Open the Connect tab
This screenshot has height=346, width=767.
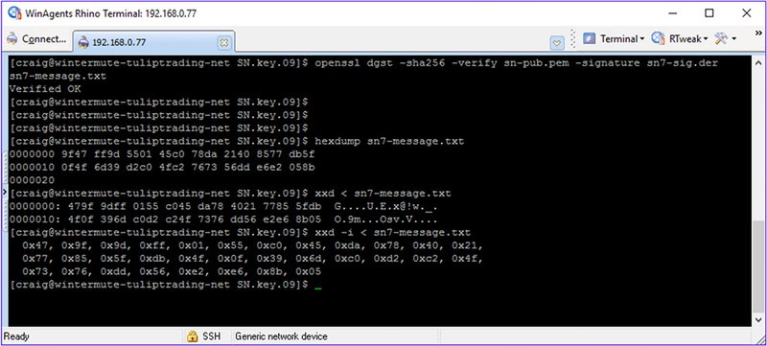coord(36,39)
